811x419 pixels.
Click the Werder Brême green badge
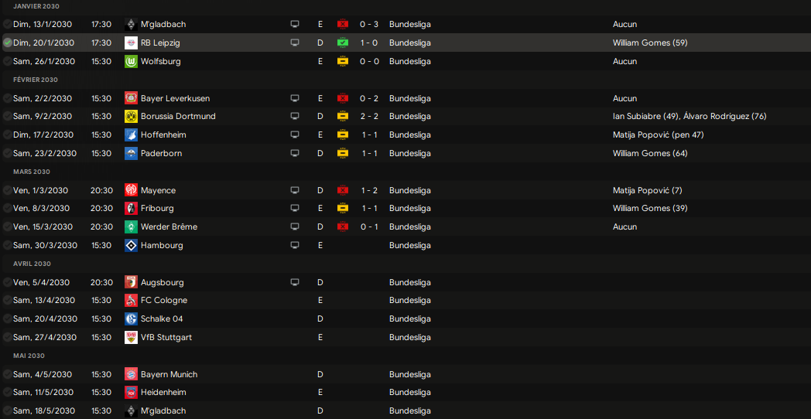131,227
